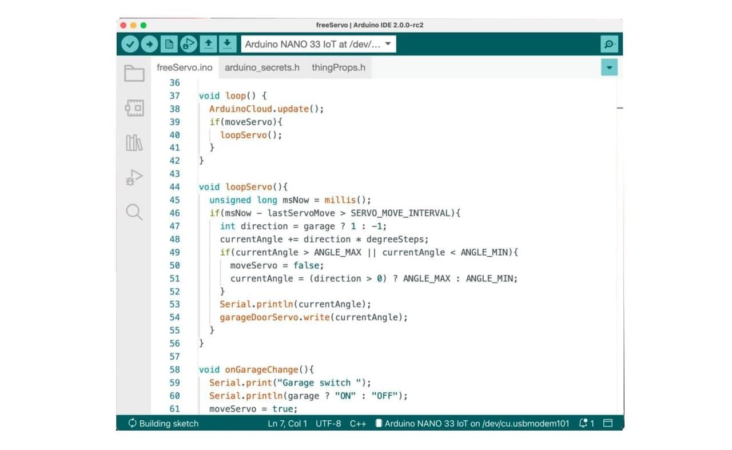Viewport: 732px width, 450px height.
Task: Select the freeServo.ino tab
Action: pyautogui.click(x=184, y=67)
